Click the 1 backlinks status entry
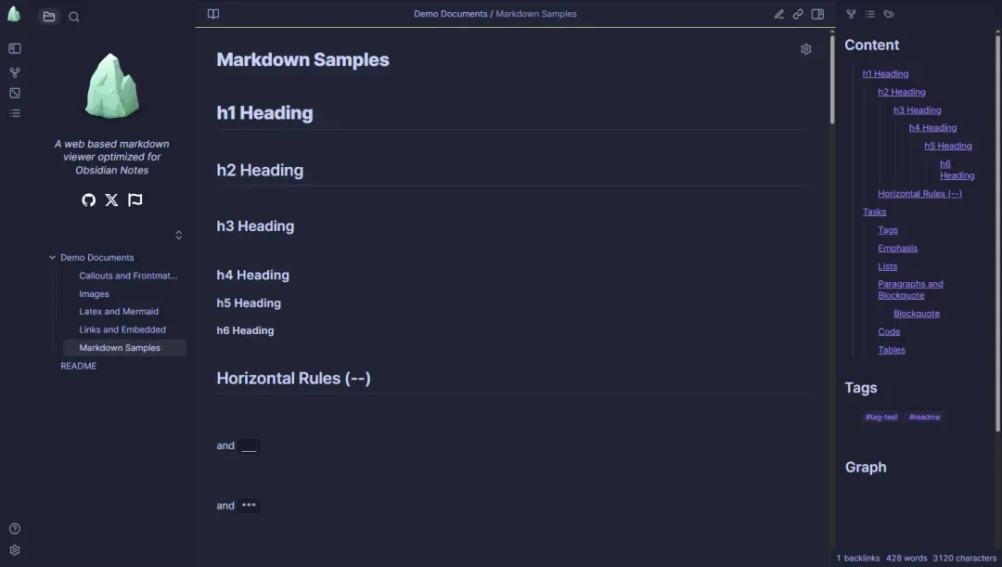The width and height of the screenshot is (1002, 567). tap(857, 558)
